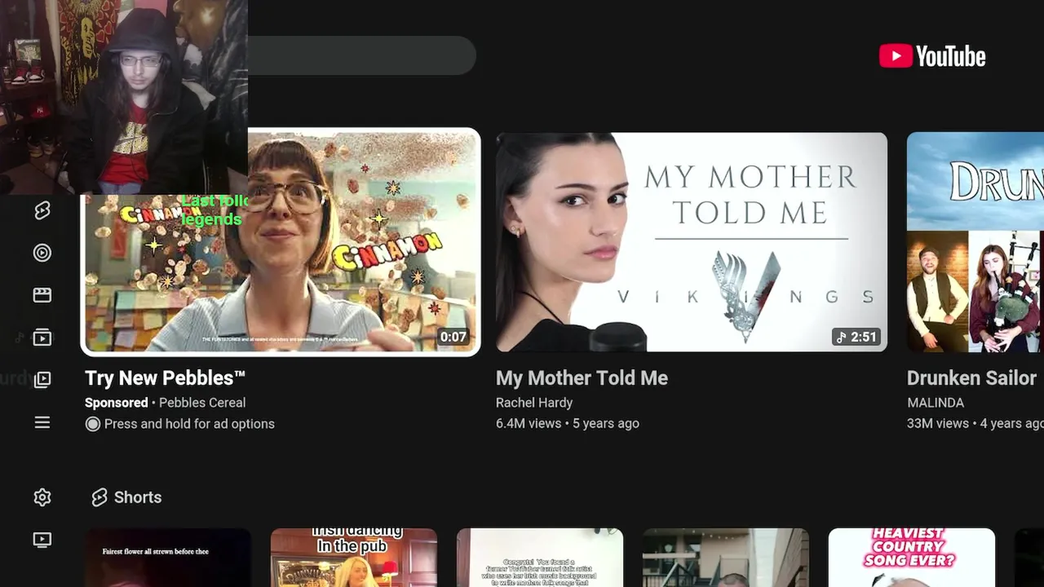Screen dimensions: 1044x587
Task: Open the Try New Pebbles ad thumbnail
Action: [x=281, y=242]
